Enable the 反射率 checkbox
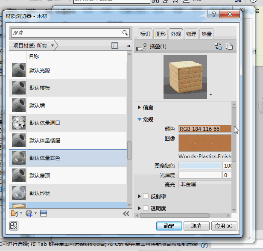This screenshot has width=263, height=251. coord(146,196)
